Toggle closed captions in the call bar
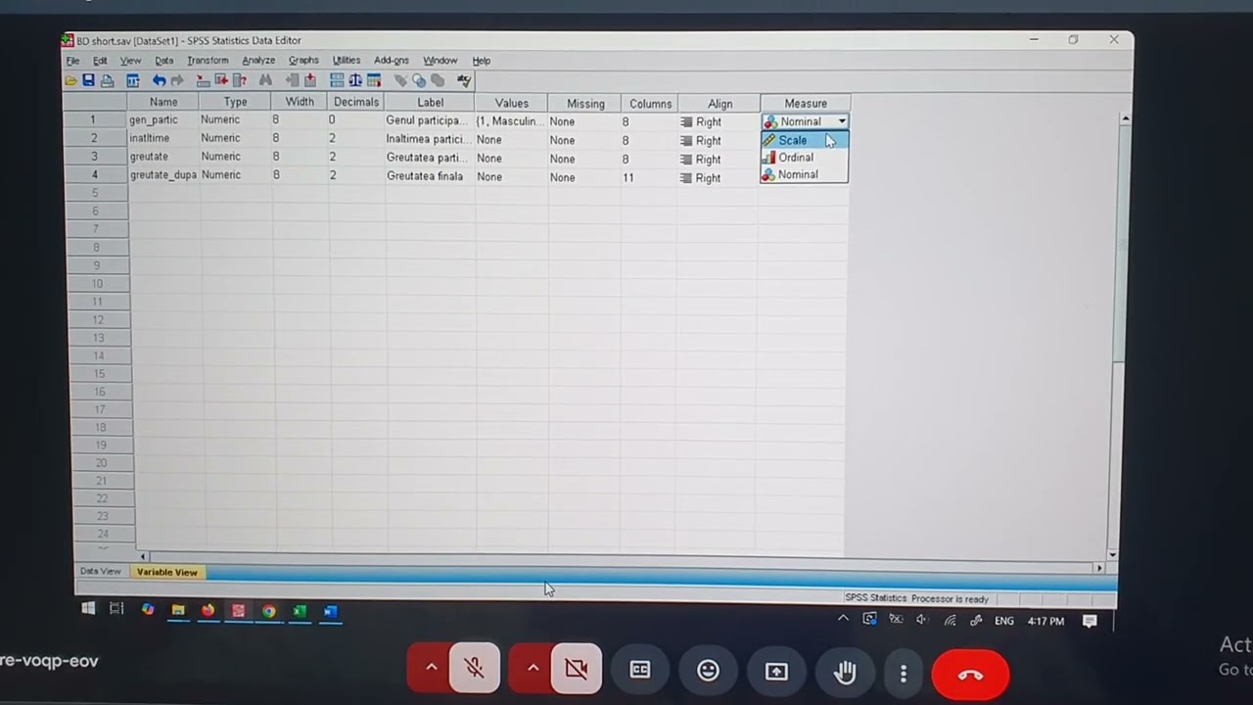The width and height of the screenshot is (1253, 705). point(640,671)
